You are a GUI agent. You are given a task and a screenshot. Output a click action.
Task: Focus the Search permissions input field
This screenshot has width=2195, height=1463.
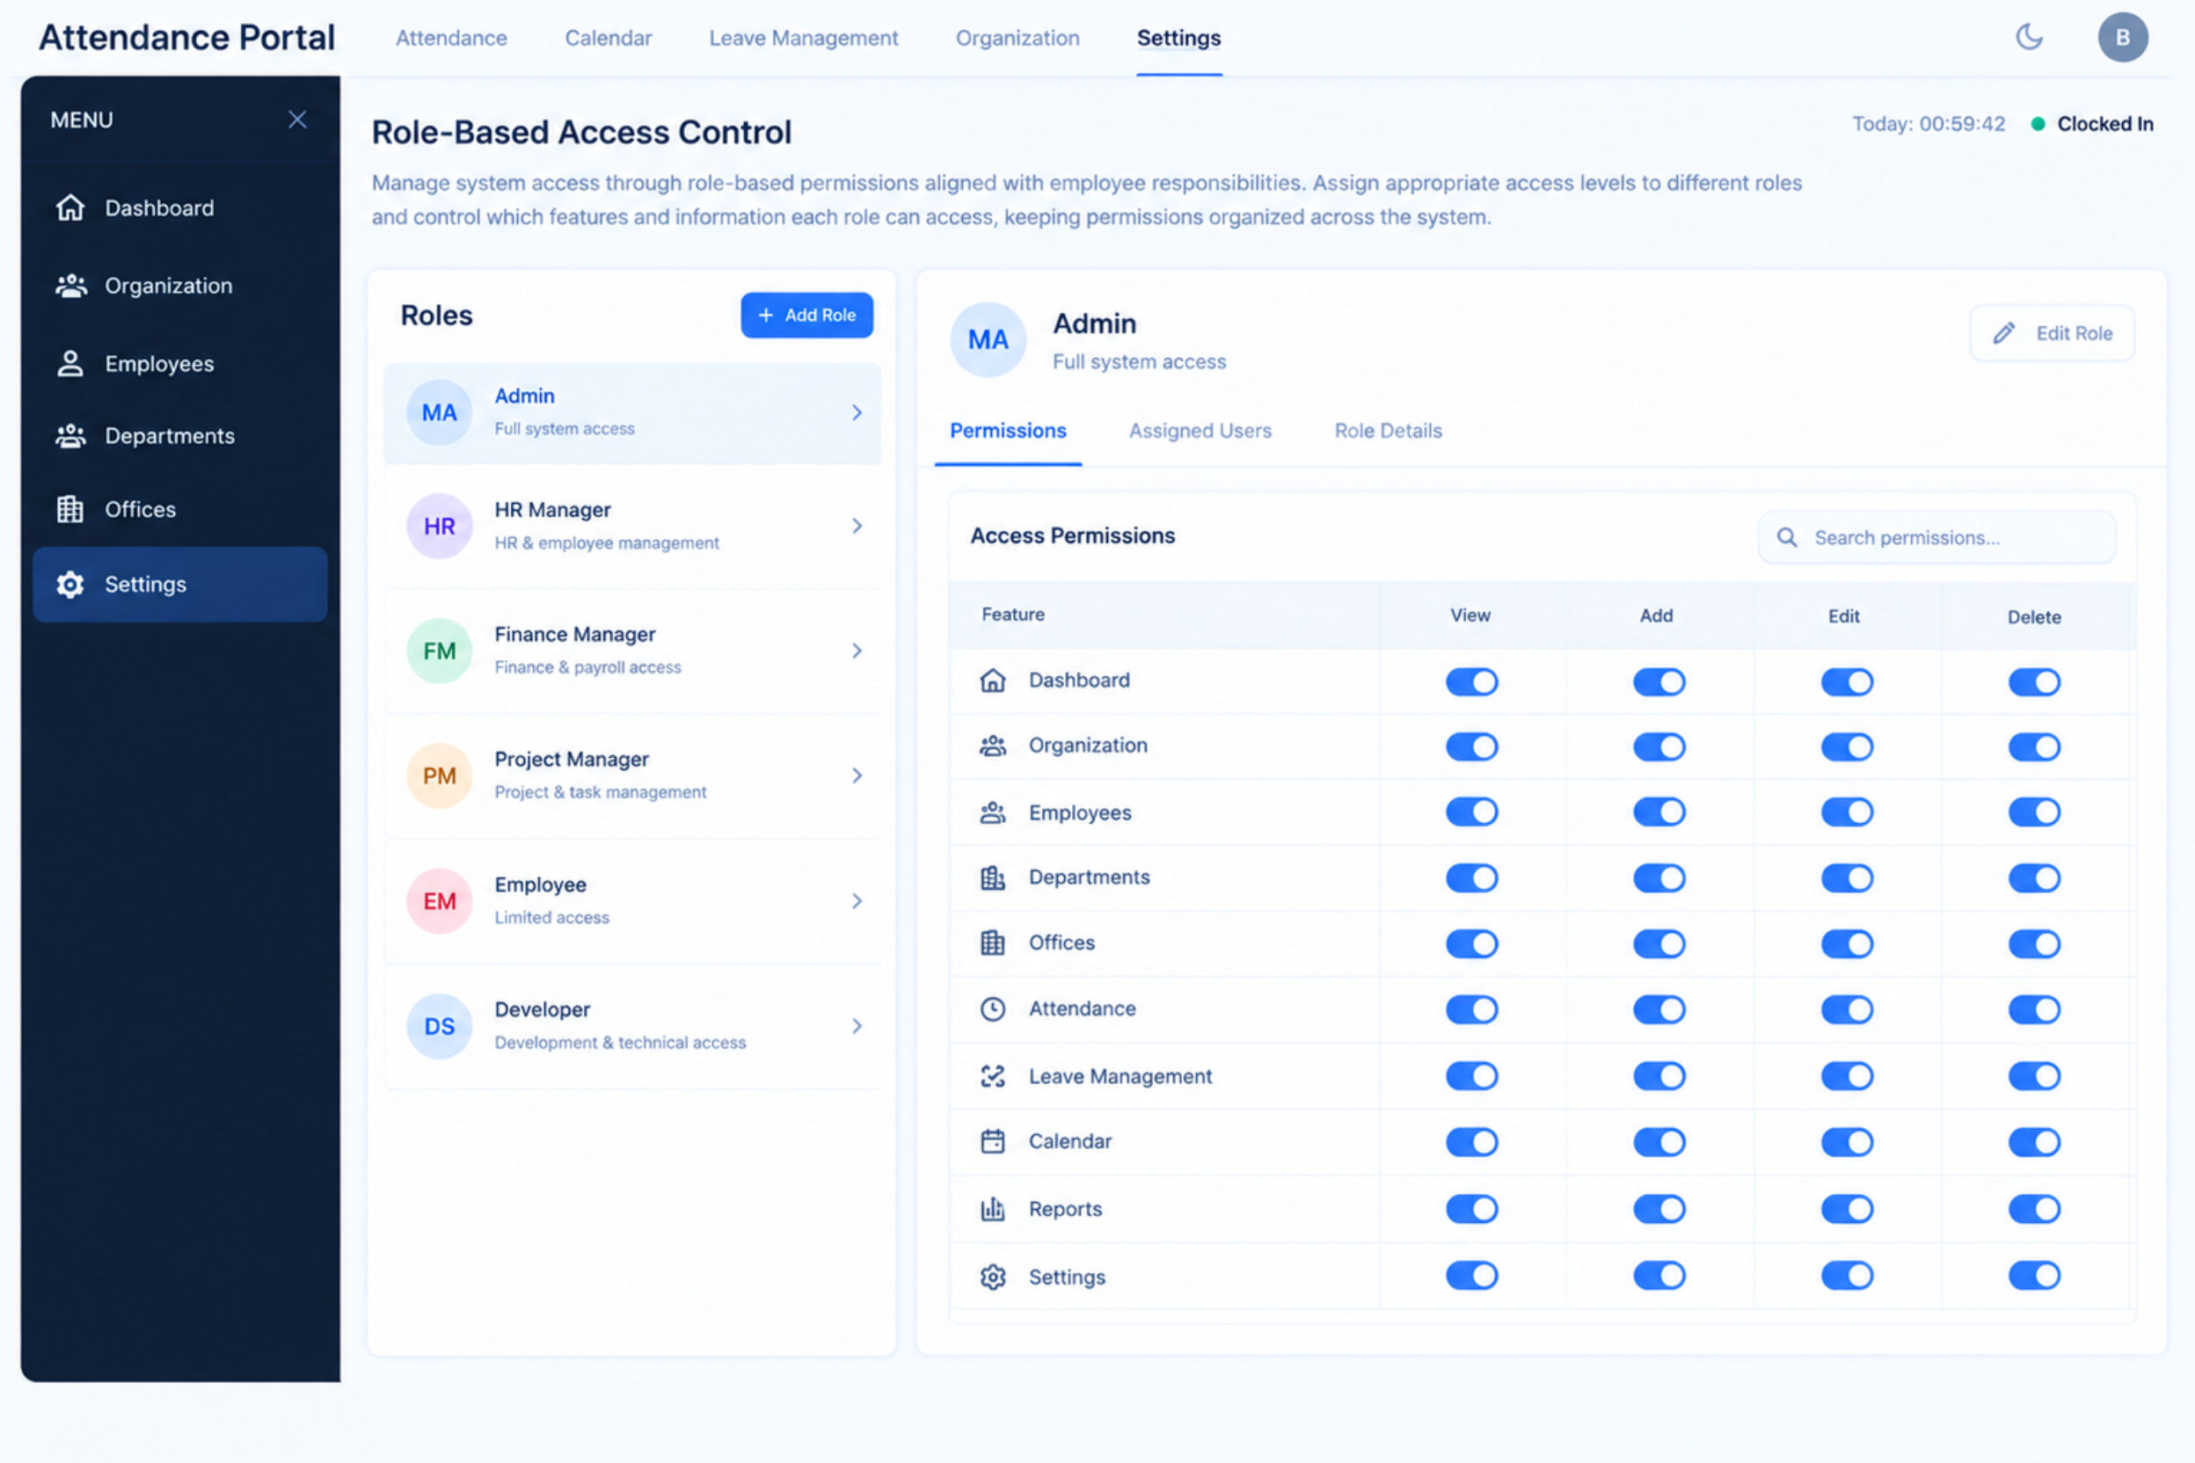[1936, 537]
